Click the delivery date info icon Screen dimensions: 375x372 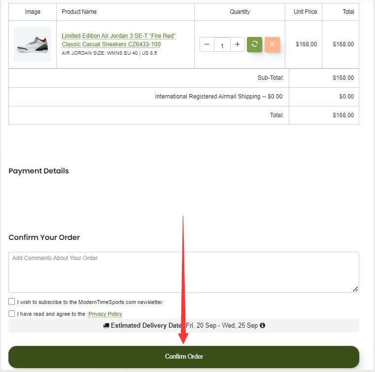[262, 325]
